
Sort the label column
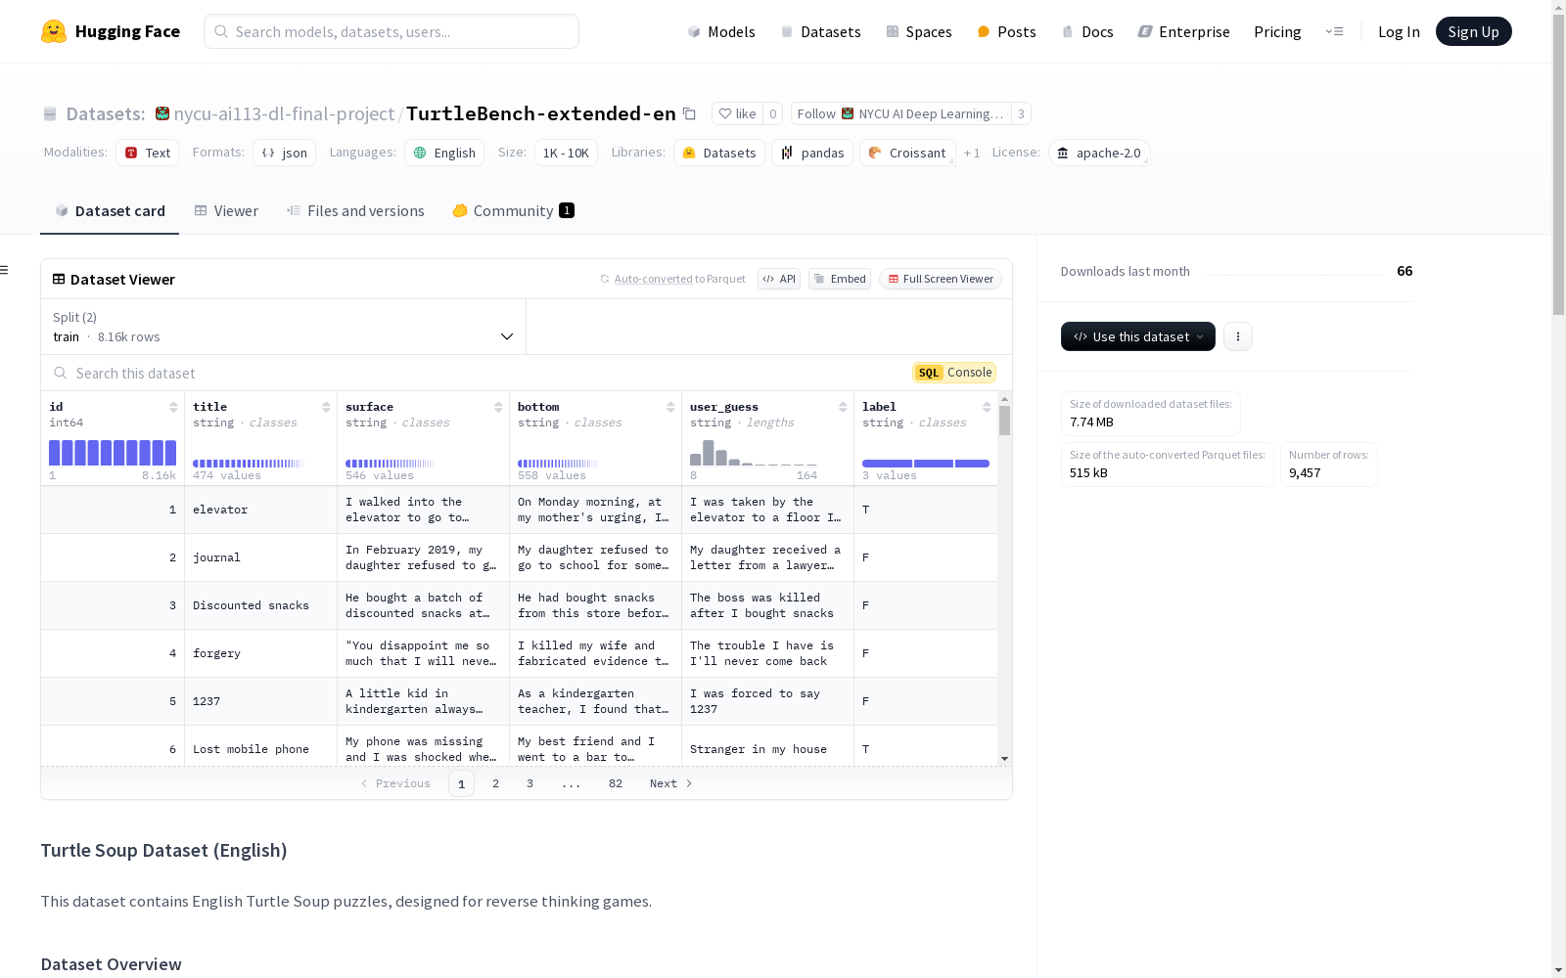[x=987, y=407]
